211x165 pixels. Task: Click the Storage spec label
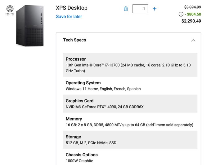[73, 137]
